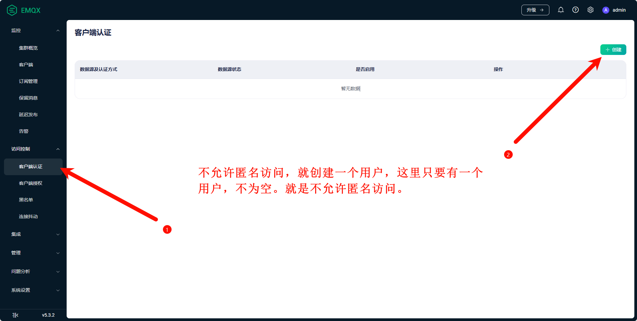The image size is (637, 321).
Task: Select 客户端认证 client authentication menu item
Action: [x=33, y=166]
